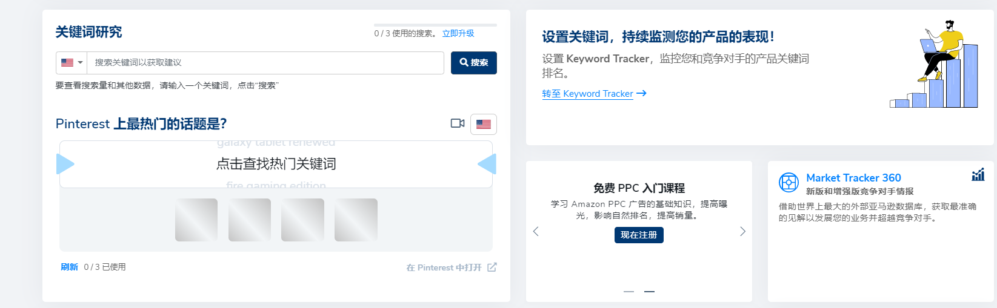Go to next slide with right chevron

(x=742, y=231)
